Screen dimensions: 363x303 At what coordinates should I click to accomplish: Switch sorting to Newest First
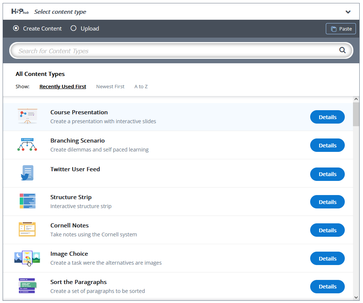click(x=110, y=86)
